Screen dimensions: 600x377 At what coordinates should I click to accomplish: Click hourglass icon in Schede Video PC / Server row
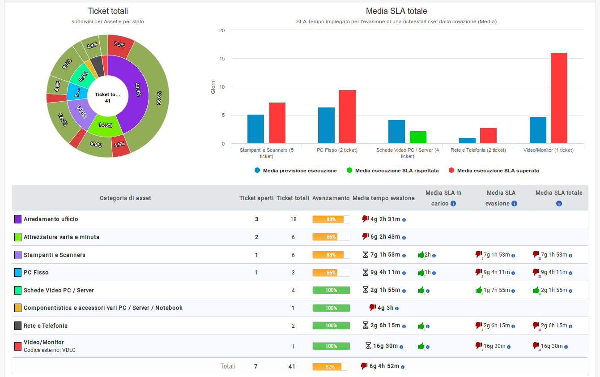[366, 290]
